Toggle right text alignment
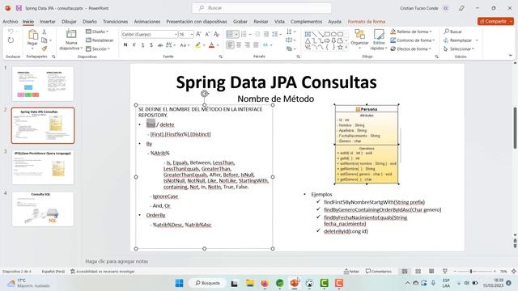 point(247,45)
